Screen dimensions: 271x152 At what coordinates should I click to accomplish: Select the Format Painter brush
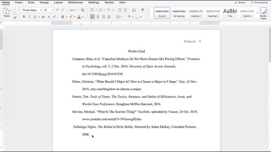pos(15,18)
